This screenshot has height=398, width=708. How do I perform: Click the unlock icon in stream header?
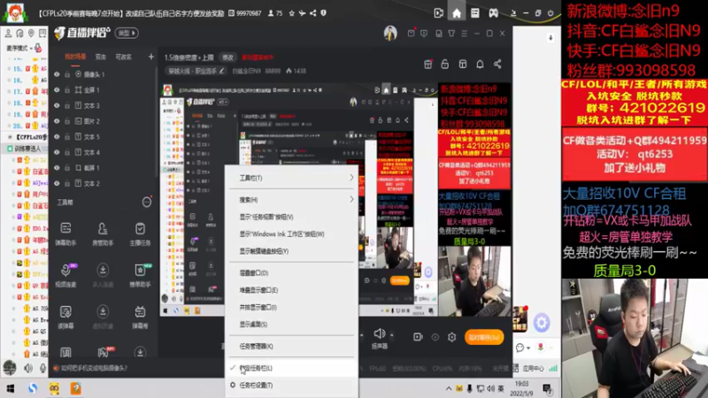coord(445,64)
